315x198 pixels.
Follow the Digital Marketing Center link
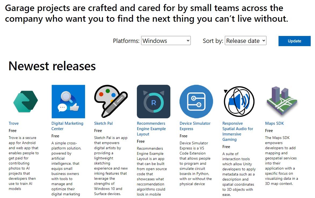67,126
